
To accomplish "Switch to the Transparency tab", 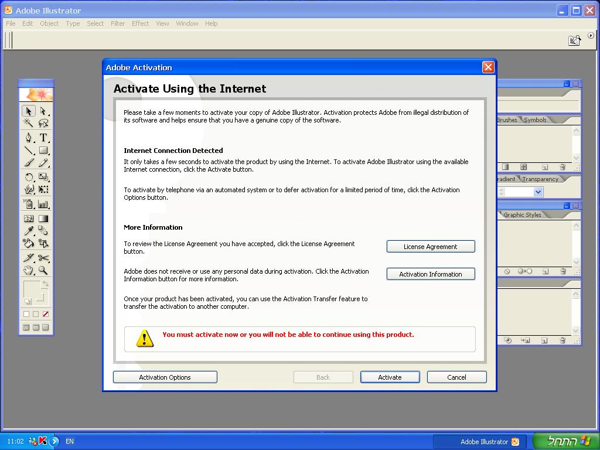I will 540,179.
